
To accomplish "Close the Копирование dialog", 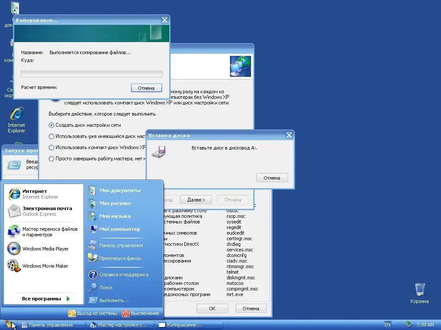I will coord(165,20).
